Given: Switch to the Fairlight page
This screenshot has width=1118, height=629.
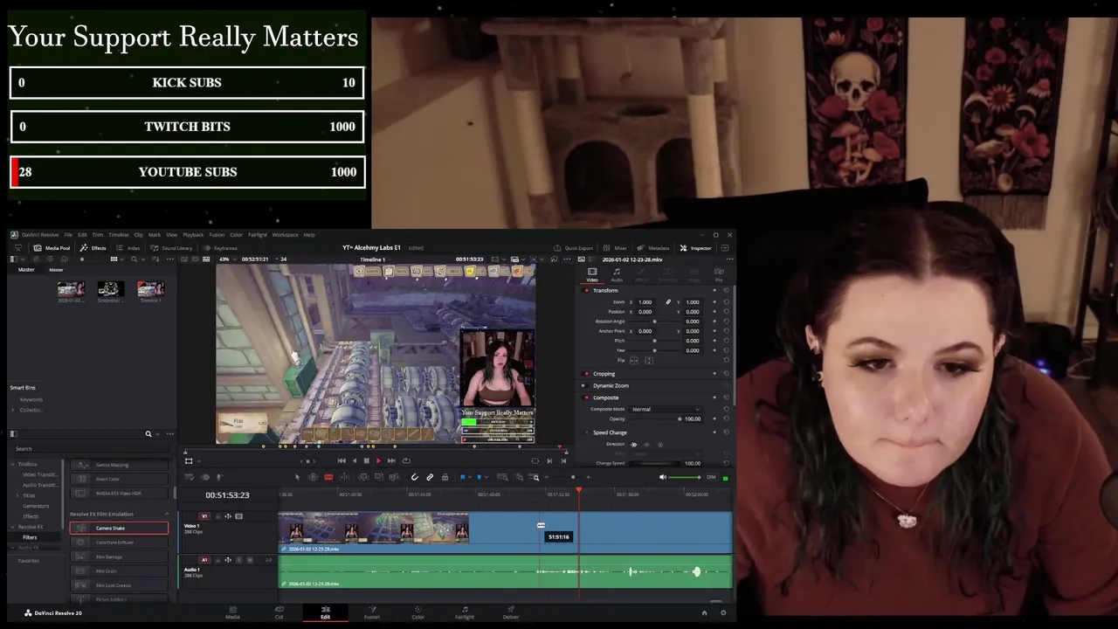Looking at the screenshot, I should [464, 612].
